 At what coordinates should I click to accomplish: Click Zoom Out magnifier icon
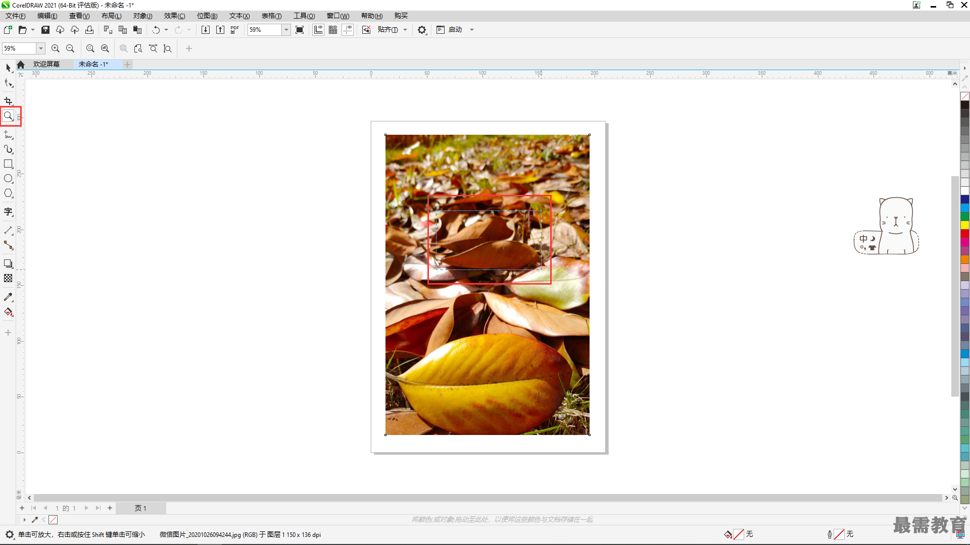pos(70,48)
